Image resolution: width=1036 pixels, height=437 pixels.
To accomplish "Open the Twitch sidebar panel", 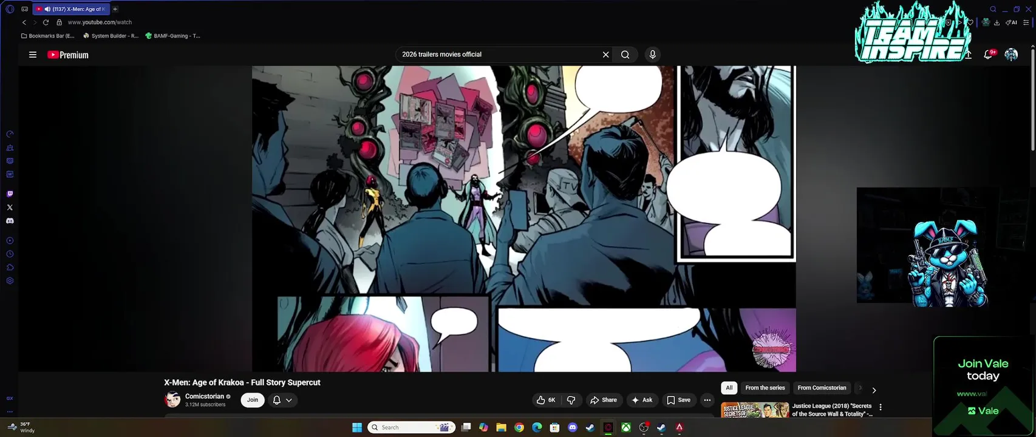I will [10, 194].
